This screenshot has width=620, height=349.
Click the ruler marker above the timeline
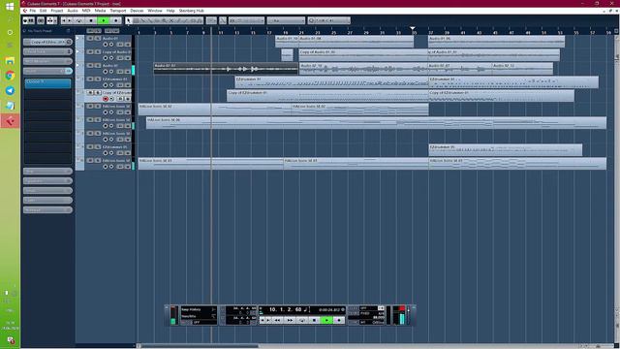tap(413, 28)
